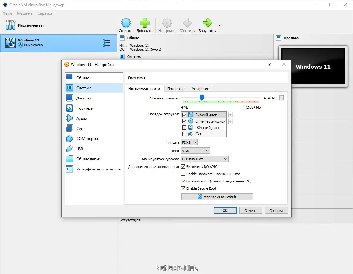
Task: Click Windows 11 (64-bit) OS value text
Action: pyautogui.click(x=145, y=49)
